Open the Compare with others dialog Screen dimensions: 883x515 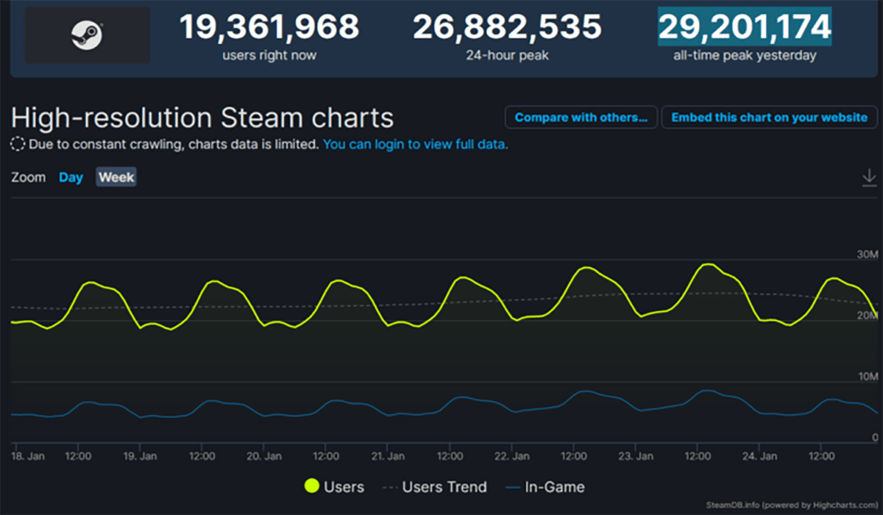point(581,118)
